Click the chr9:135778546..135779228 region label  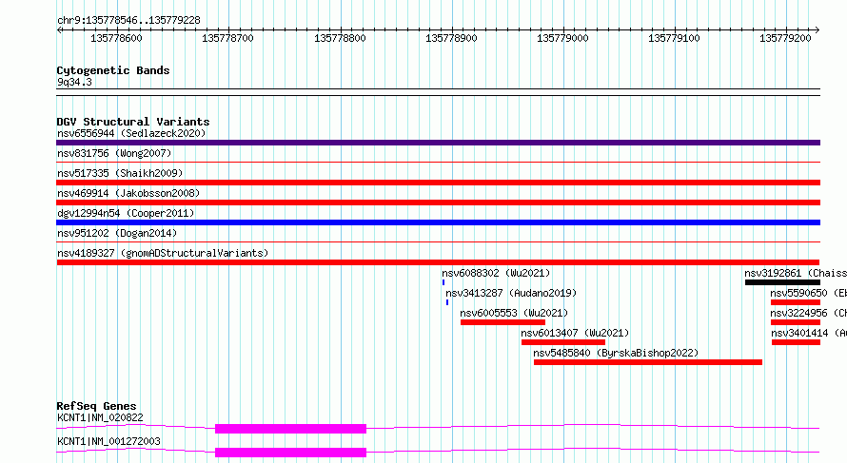[128, 21]
